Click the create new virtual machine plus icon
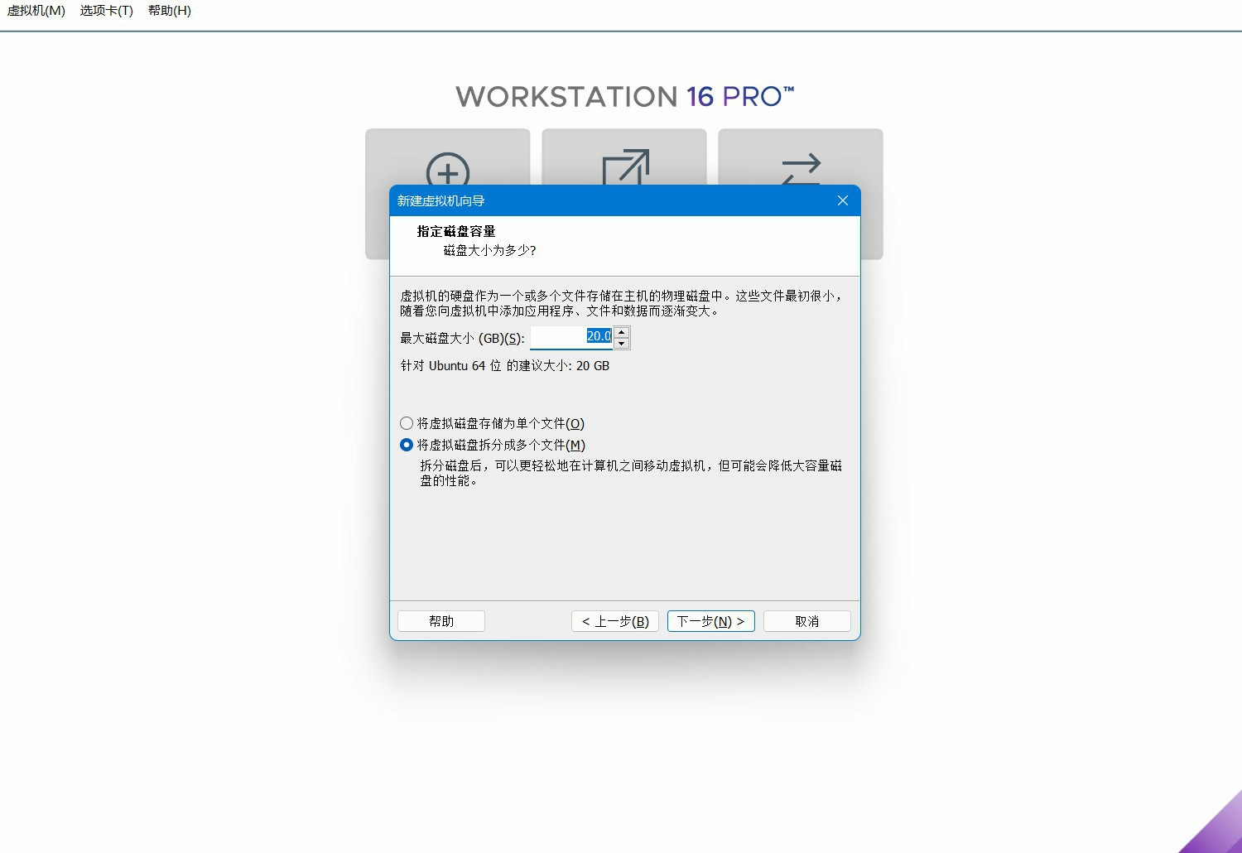The width and height of the screenshot is (1242, 853). tap(448, 169)
